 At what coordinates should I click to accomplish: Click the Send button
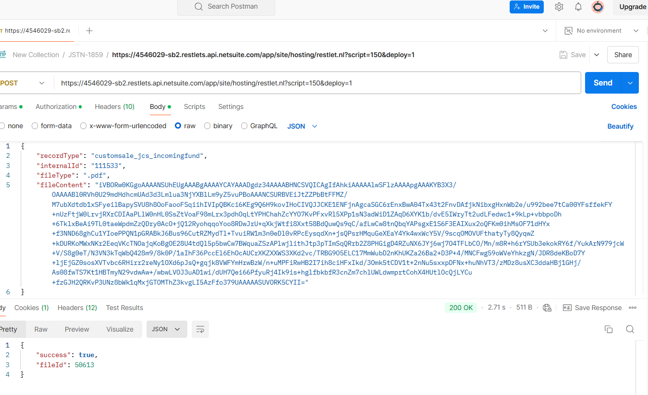(x=603, y=83)
